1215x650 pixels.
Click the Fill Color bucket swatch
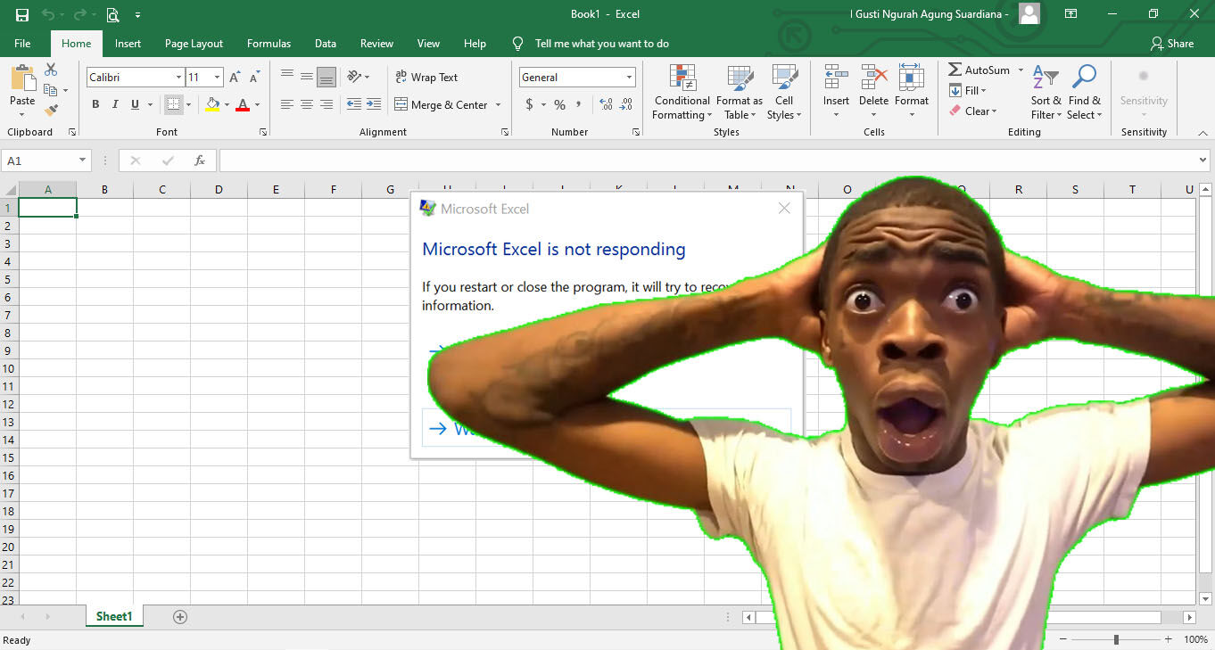pos(212,104)
